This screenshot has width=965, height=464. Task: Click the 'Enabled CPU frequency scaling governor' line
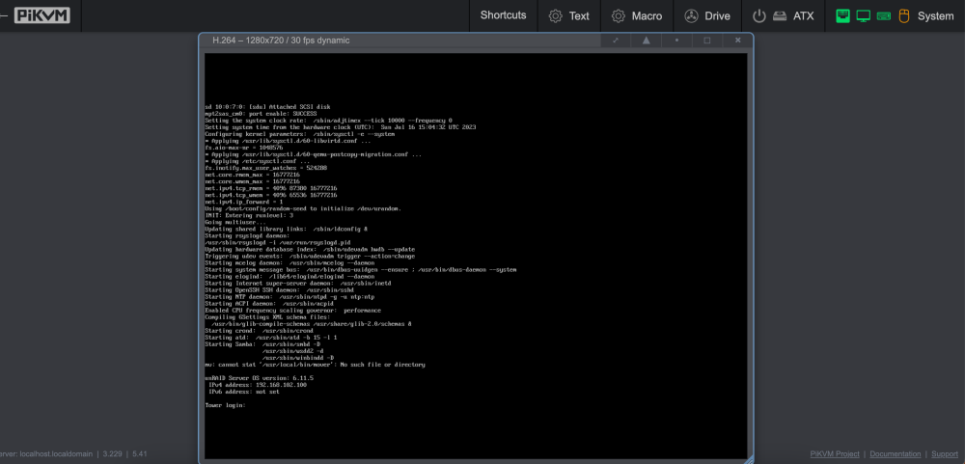click(x=293, y=311)
